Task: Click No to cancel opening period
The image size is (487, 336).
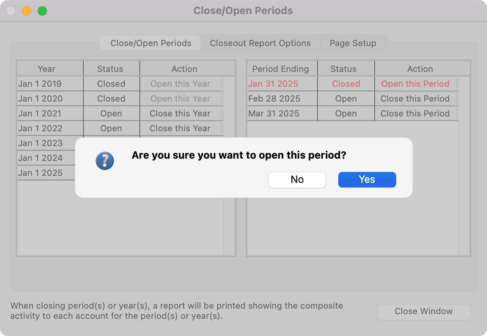Action: (x=297, y=180)
